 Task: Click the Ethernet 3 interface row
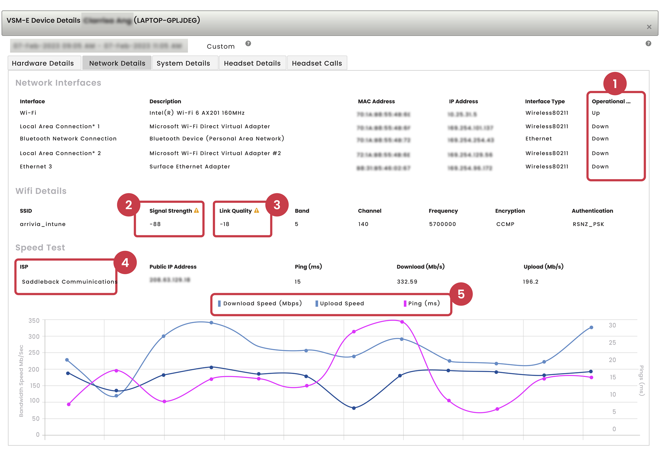[36, 167]
